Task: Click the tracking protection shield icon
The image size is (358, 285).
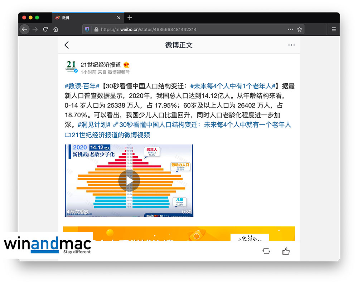Action: pos(87,29)
